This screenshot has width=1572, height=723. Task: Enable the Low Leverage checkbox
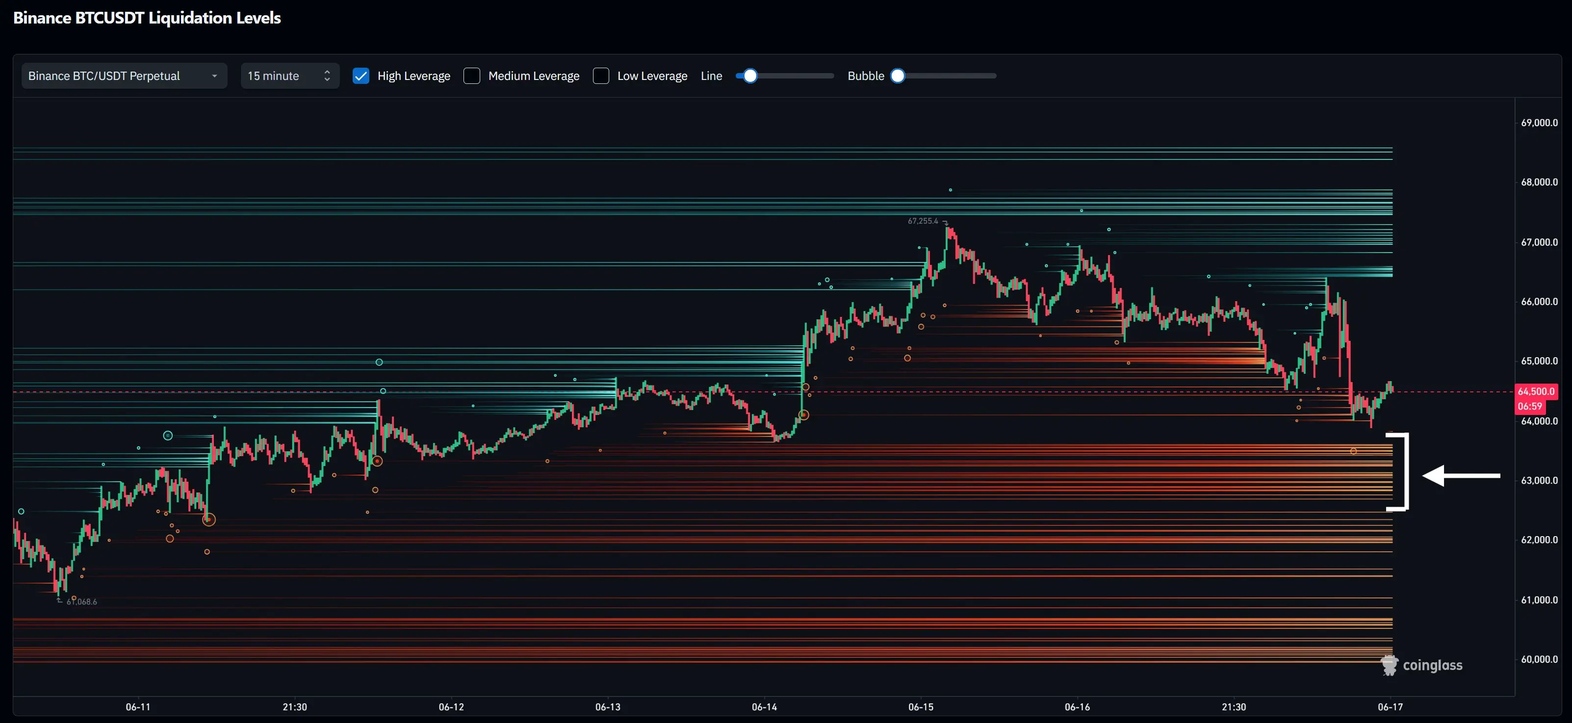pos(601,76)
